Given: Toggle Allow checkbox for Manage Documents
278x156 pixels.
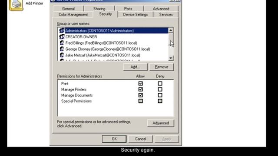Looking at the screenshot, I should [141, 95].
